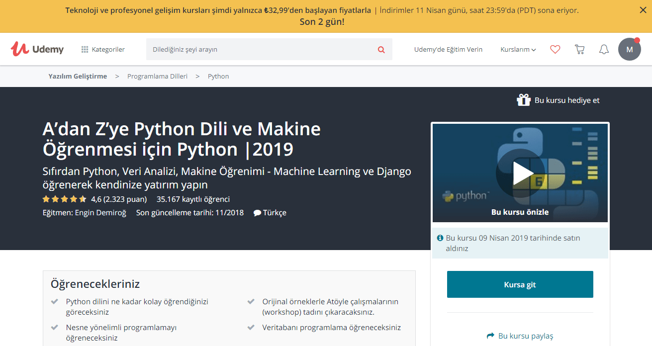
Task: Click the info icon in purchase notice
Action: point(440,238)
